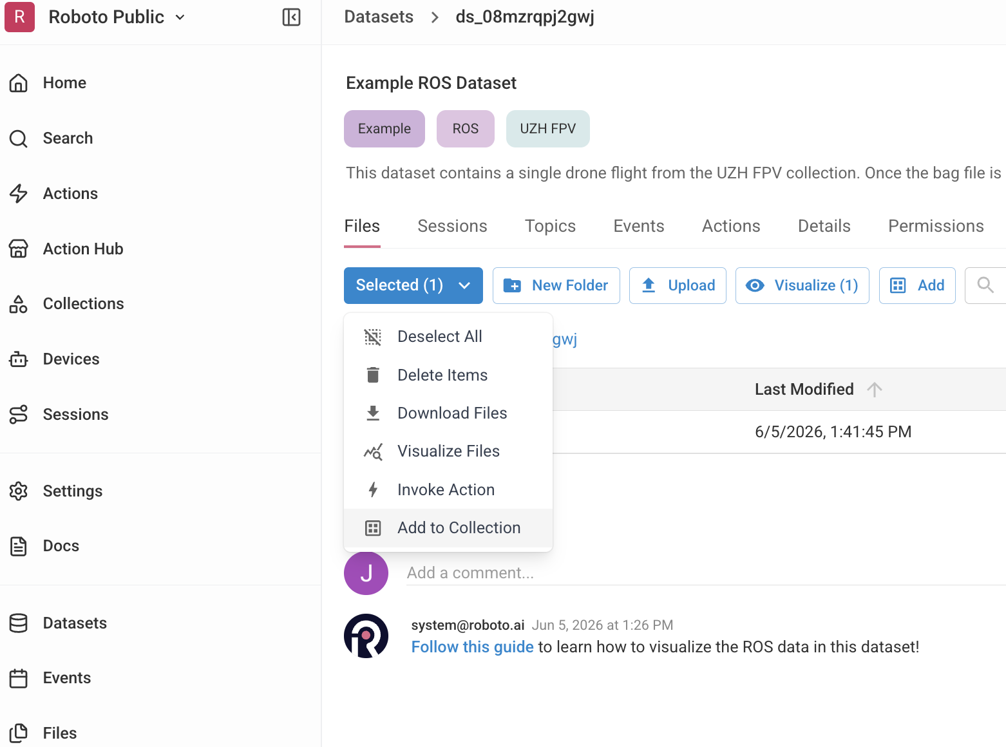The height and width of the screenshot is (747, 1006).
Task: Click the download arrow icon in menu
Action: 373,413
